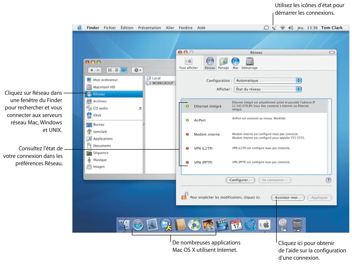The height and width of the screenshot is (265, 352).
Task: Select Applications in Finder sidebar
Action: [114, 138]
